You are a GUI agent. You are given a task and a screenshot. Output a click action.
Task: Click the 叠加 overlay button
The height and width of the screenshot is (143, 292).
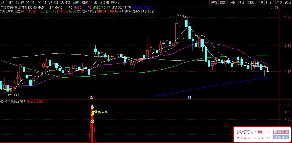(223, 2)
